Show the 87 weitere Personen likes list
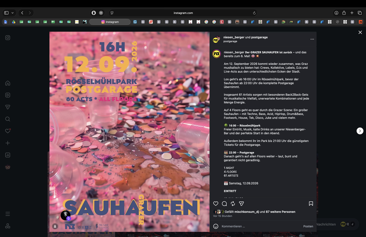Image resolution: width=366 pixels, height=237 pixels. click(x=281, y=212)
